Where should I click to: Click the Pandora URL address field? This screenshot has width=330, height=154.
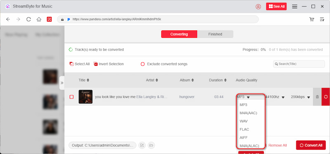[158, 19]
